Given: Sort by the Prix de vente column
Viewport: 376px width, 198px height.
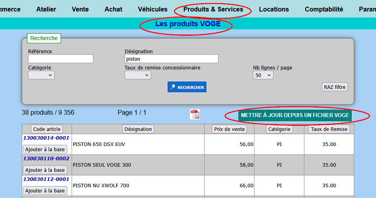Looking at the screenshot, I should click(x=230, y=129).
